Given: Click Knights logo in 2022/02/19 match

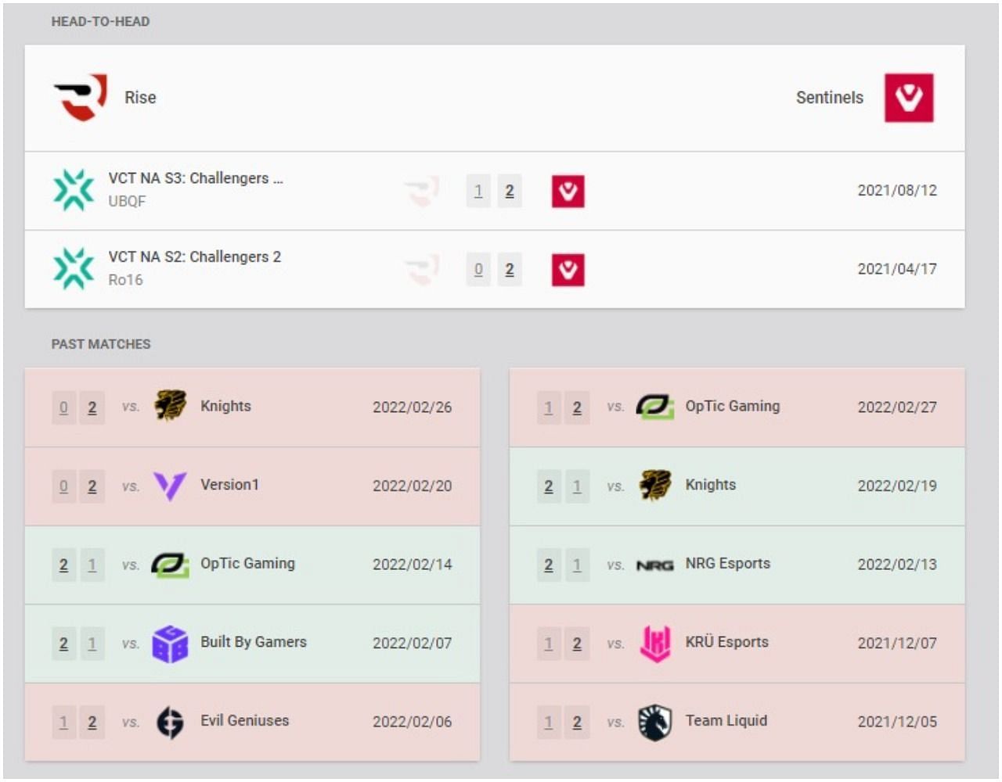Looking at the screenshot, I should pyautogui.click(x=655, y=485).
